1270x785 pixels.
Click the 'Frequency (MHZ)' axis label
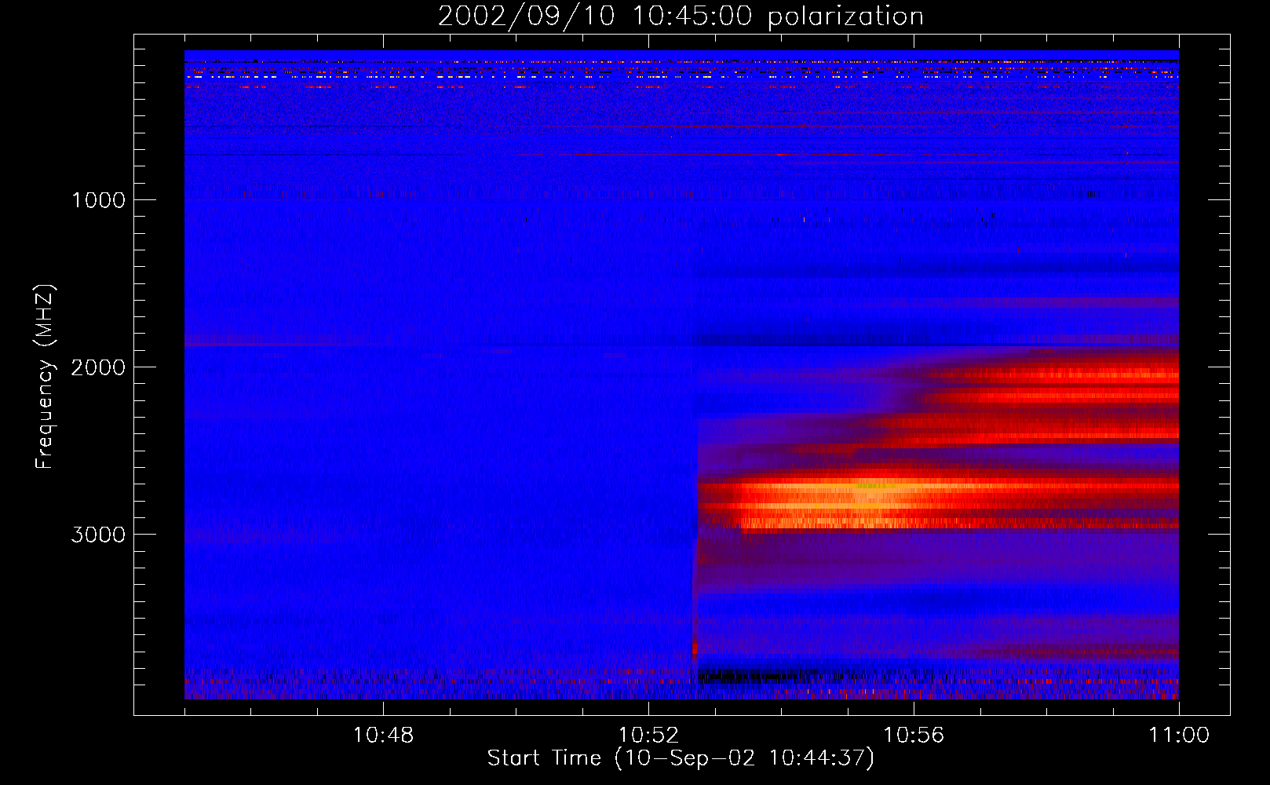[x=45, y=377]
